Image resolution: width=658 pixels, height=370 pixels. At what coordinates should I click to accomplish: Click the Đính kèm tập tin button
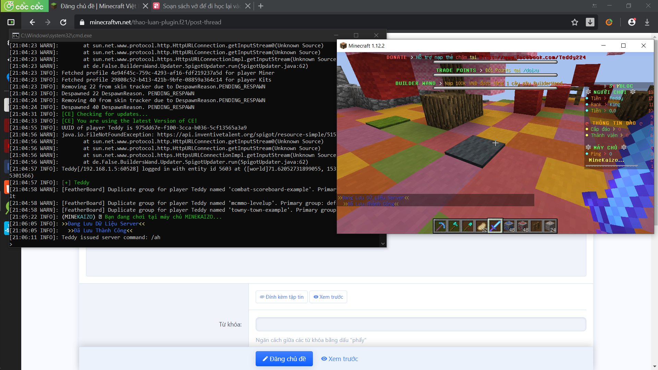coord(281,297)
